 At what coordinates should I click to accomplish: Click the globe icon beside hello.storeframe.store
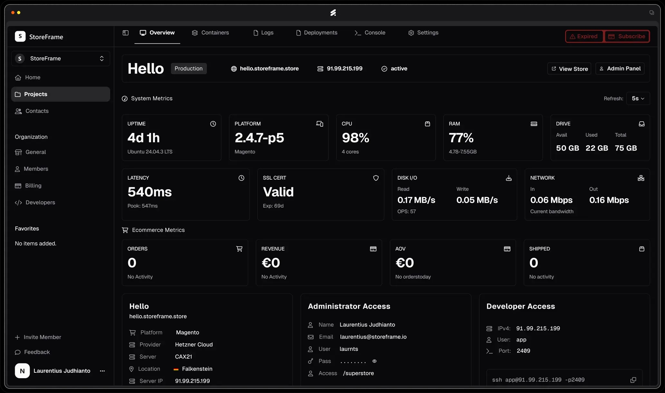(x=234, y=69)
